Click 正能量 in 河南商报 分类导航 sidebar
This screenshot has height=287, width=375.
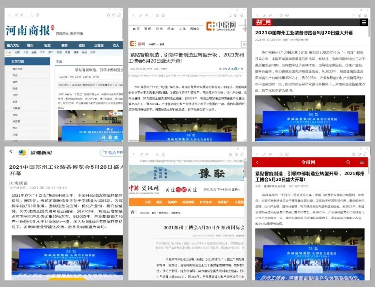[x=16, y=108]
